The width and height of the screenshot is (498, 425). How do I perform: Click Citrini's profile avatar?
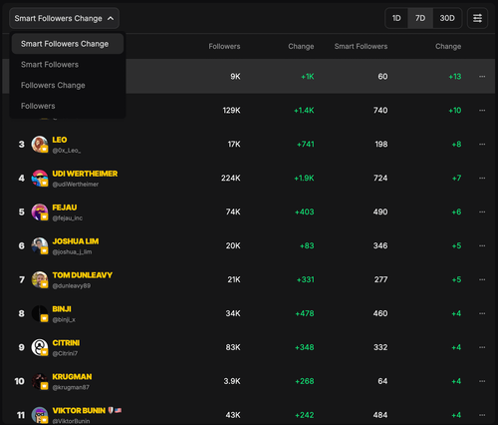coord(40,347)
